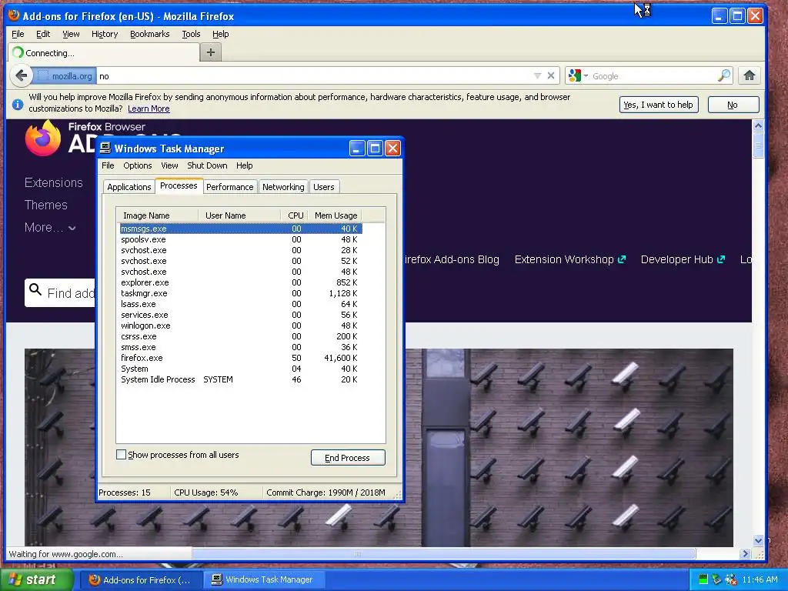Switch to Add-ons for Firefox taskbar button
Viewport: 788px width, 591px height.
(x=142, y=579)
